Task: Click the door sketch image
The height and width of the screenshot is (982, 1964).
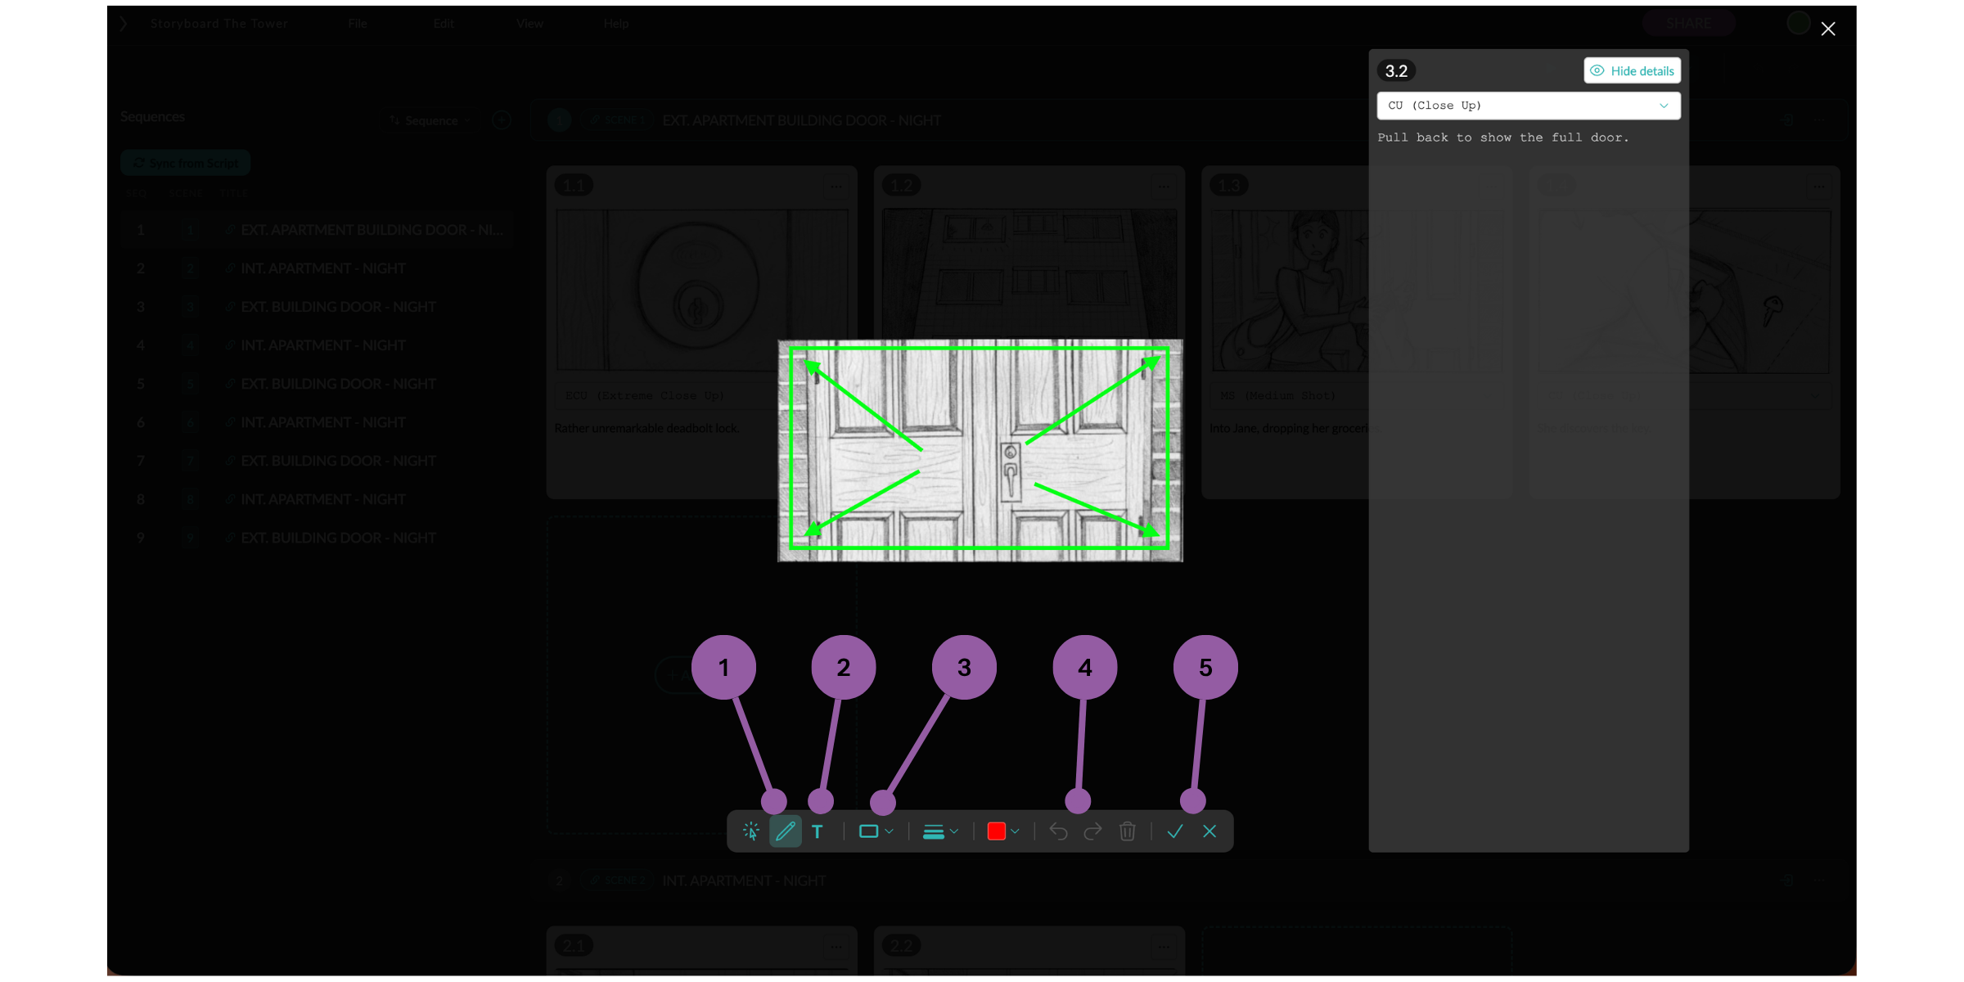Action: (980, 451)
